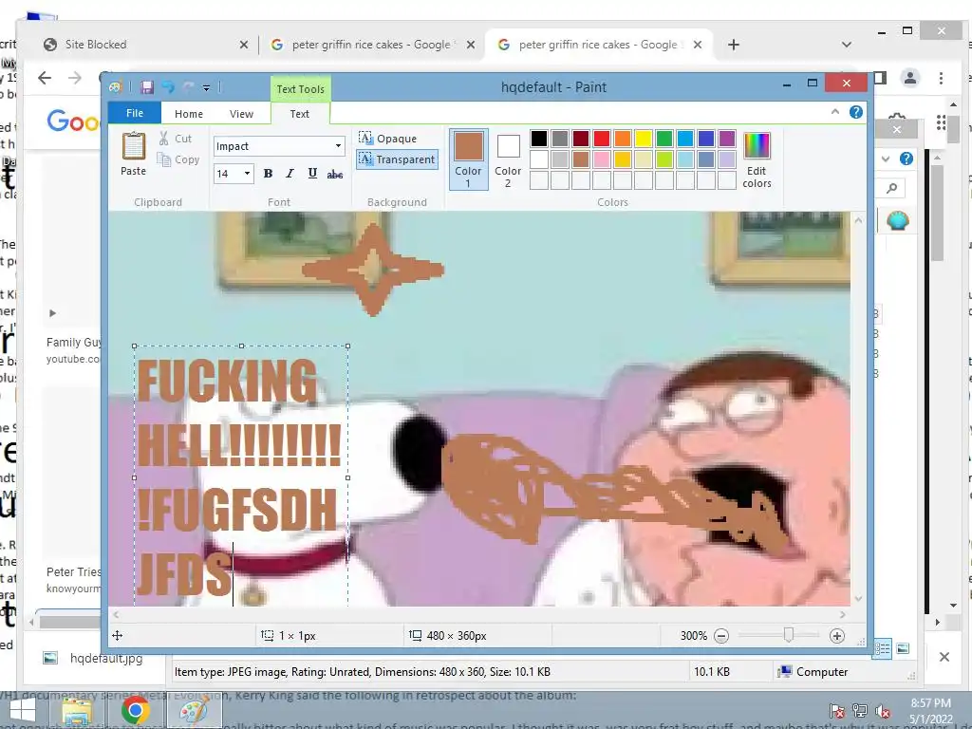Click the canvas horizontal scrollbar right arrow
The height and width of the screenshot is (729, 972).
843,615
